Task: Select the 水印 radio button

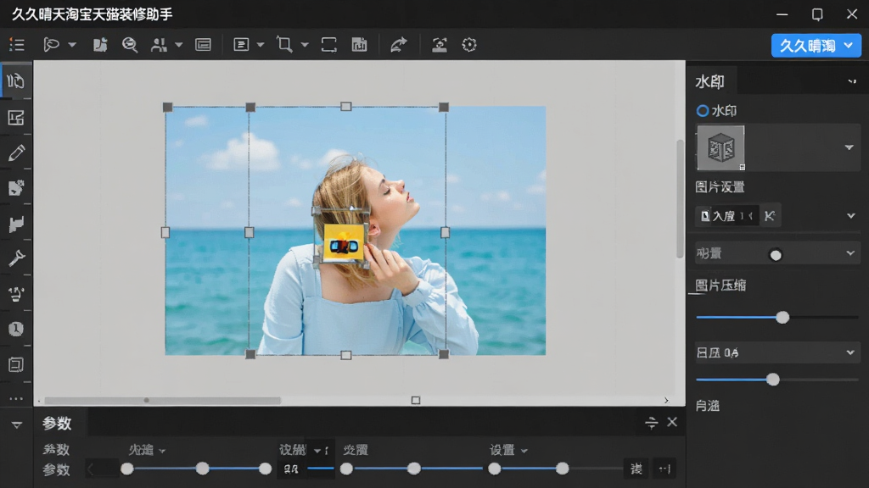Action: (702, 111)
